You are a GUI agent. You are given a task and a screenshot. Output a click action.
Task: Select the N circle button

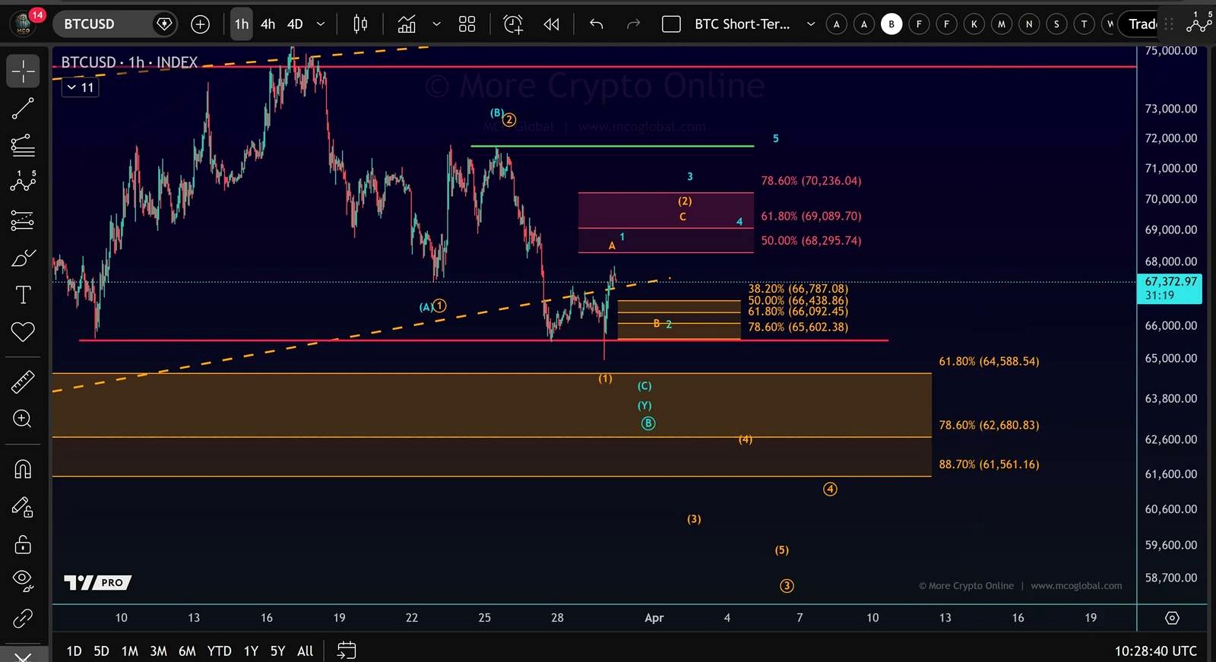[1029, 24]
